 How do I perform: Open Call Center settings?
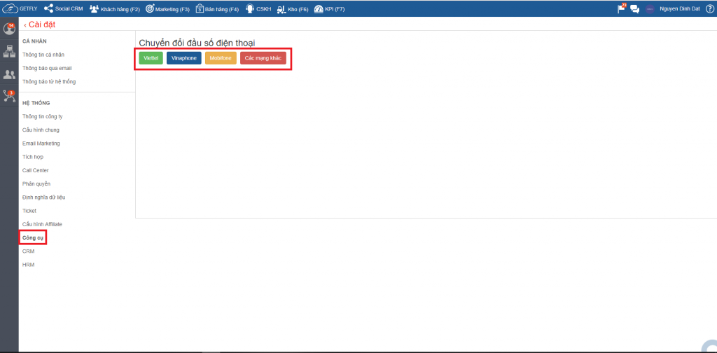(x=36, y=170)
